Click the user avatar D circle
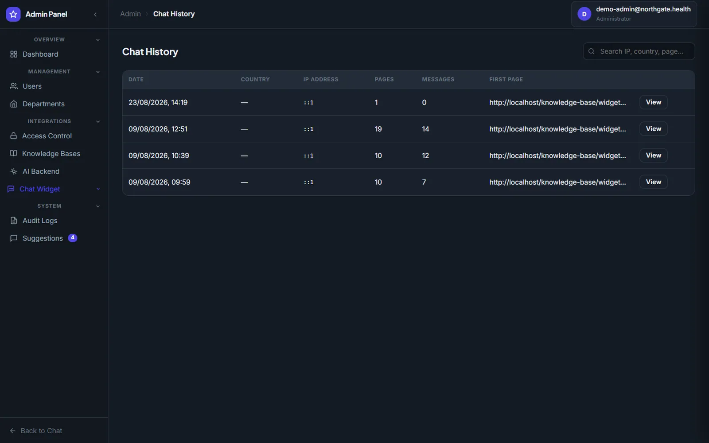Screen dimensions: 709x443 (584, 14)
